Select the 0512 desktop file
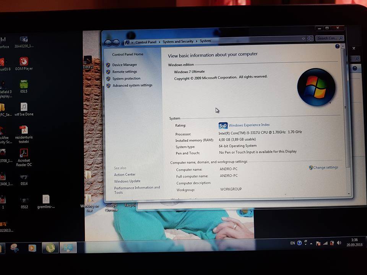The width and height of the screenshot is (367, 275). pyautogui.click(x=24, y=203)
